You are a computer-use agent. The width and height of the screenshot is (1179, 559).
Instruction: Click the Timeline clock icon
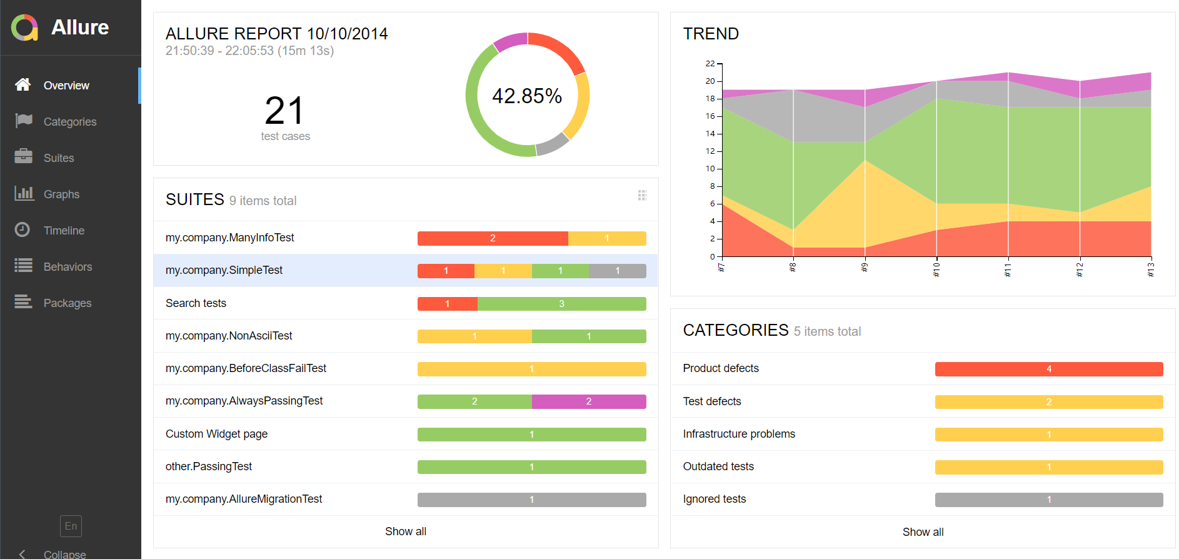click(x=23, y=229)
